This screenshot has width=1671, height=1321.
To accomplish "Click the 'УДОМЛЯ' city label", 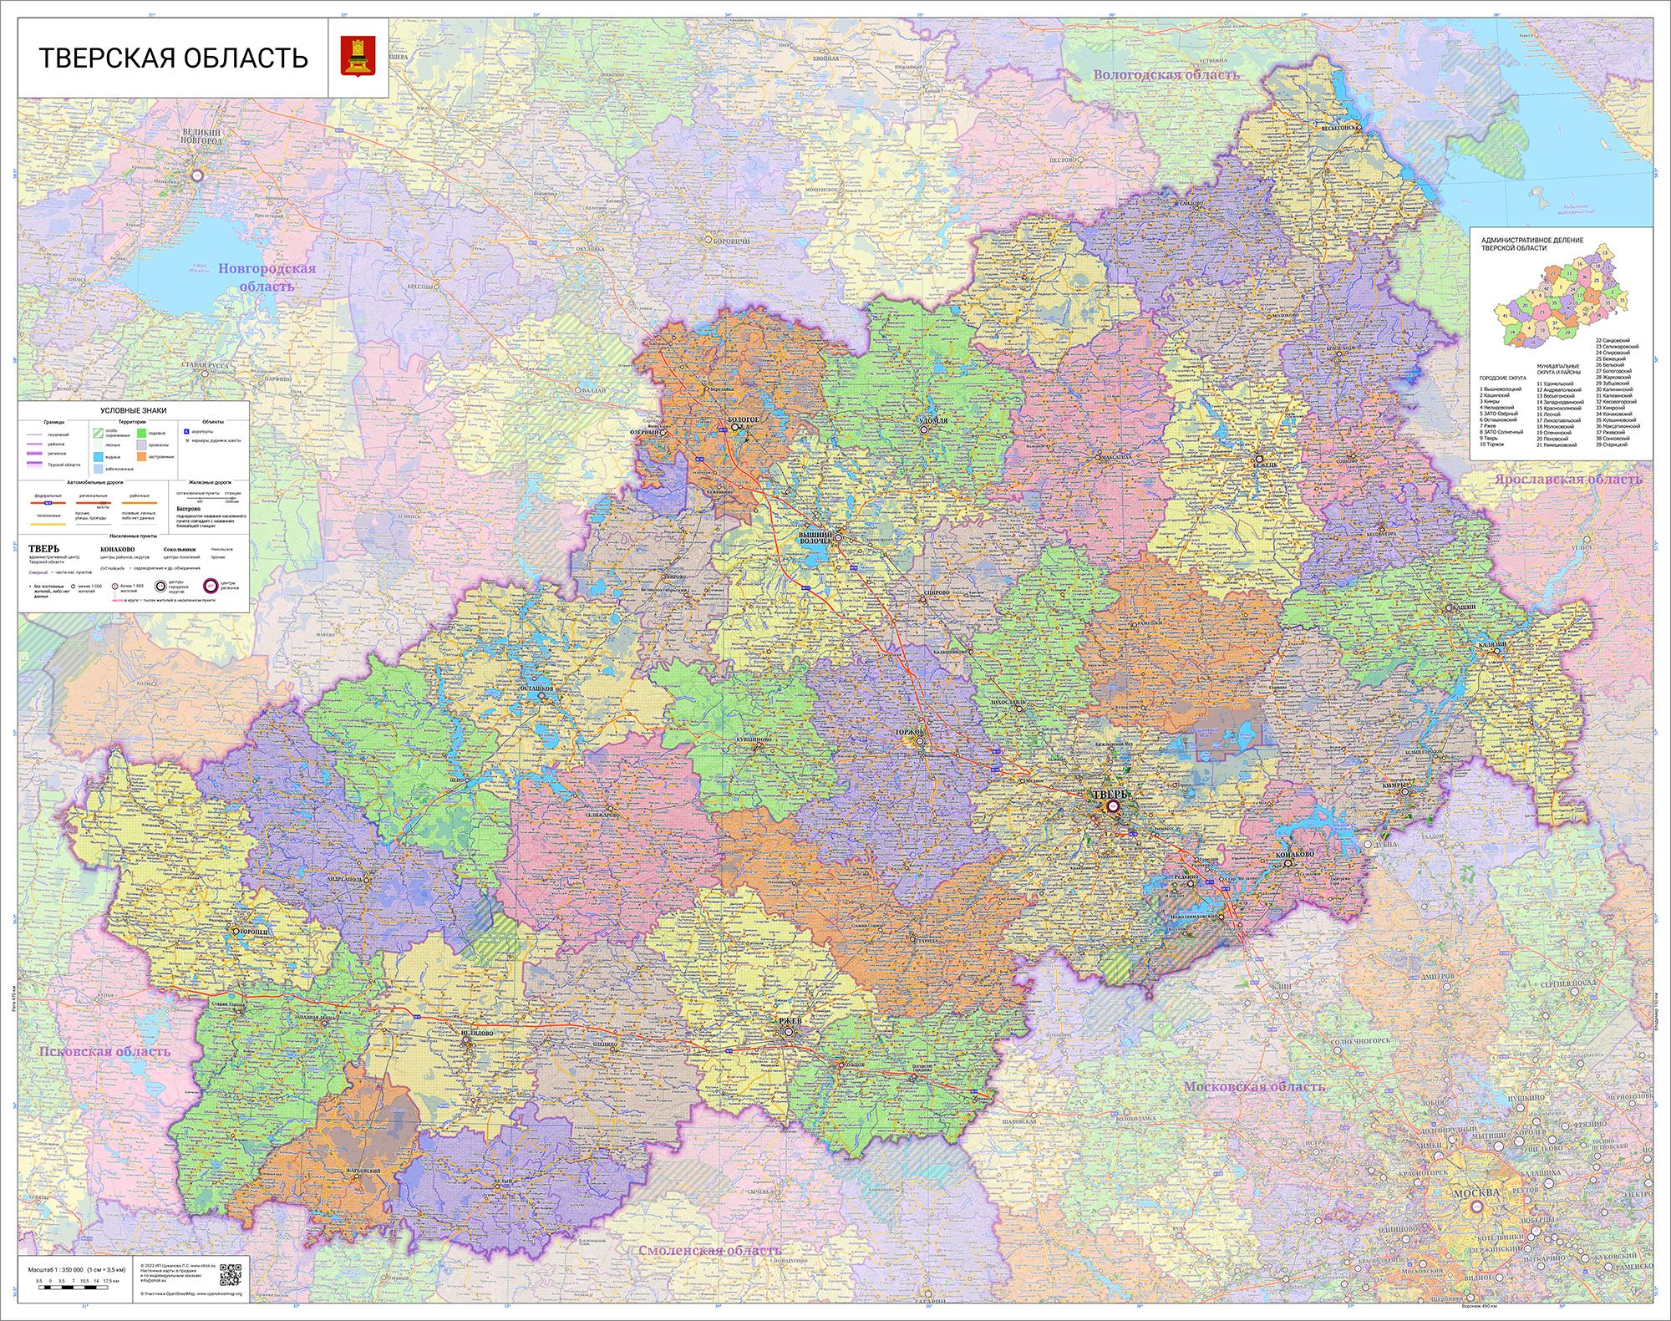I will (933, 421).
